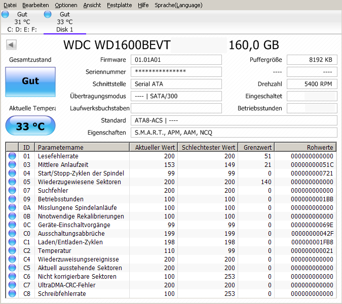This screenshot has height=304, width=342.
Task: Click status icon for row 09 Betriebsstunden
Action: pyautogui.click(x=12, y=199)
